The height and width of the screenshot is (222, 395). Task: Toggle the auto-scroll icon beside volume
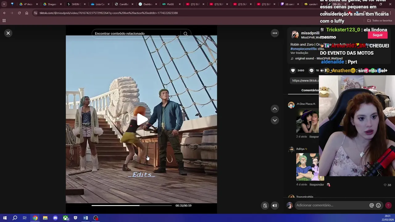point(265,206)
